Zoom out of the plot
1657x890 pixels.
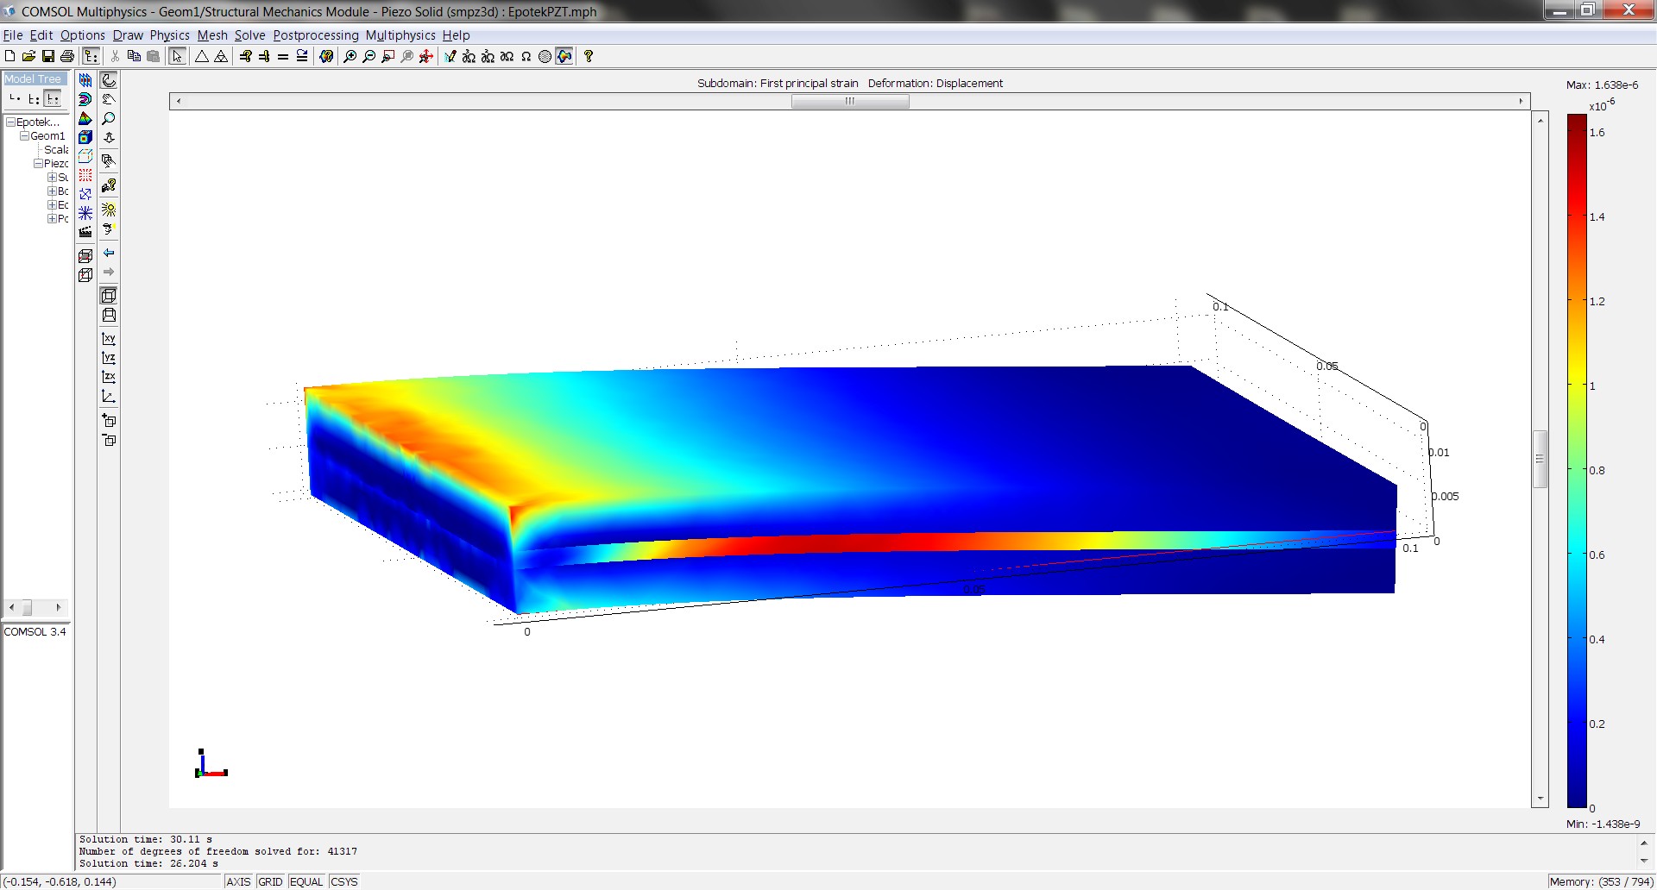coord(369,56)
